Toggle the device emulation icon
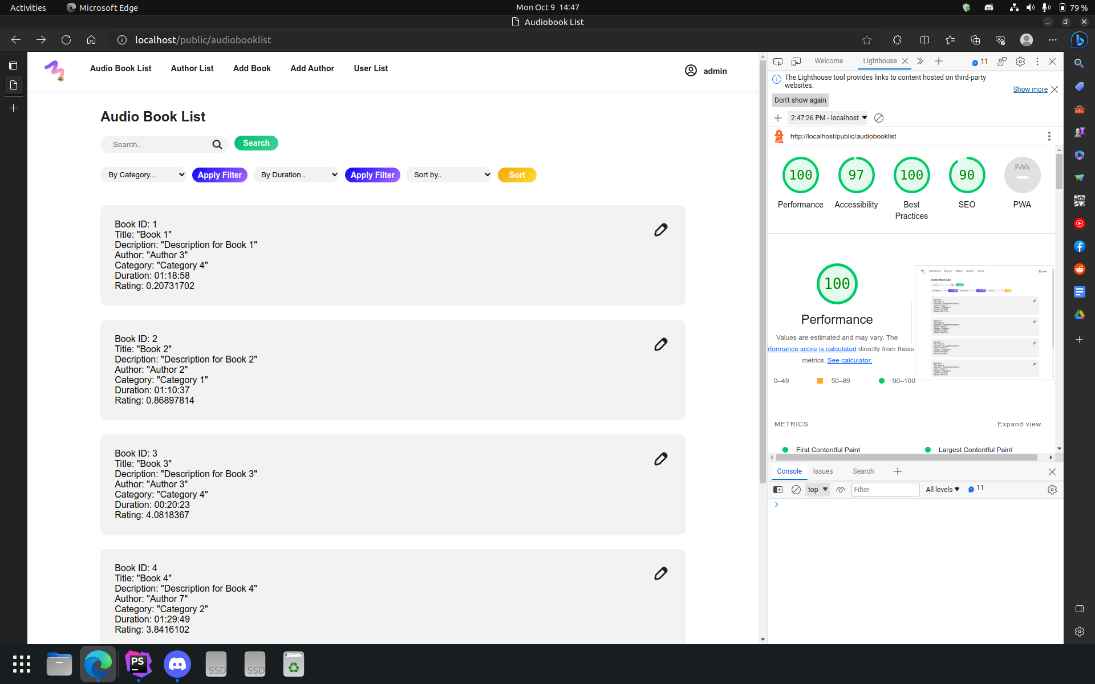Image resolution: width=1095 pixels, height=684 pixels. (796, 62)
